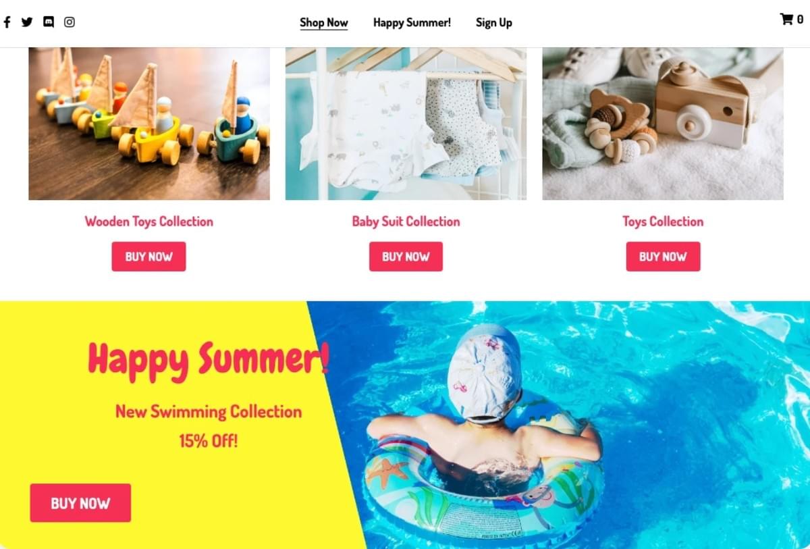
Task: Open the shopping cart icon
Action: coord(786,19)
